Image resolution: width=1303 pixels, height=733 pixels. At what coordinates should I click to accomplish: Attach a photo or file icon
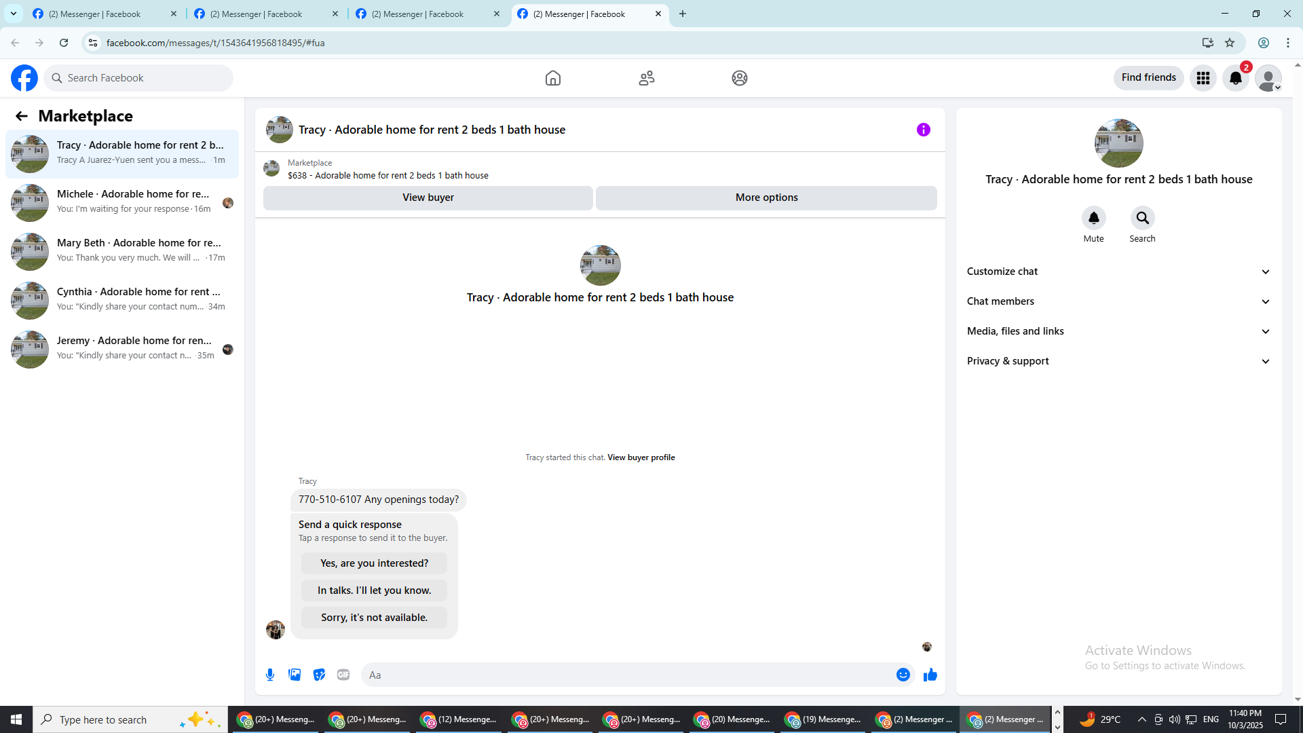[x=295, y=675]
